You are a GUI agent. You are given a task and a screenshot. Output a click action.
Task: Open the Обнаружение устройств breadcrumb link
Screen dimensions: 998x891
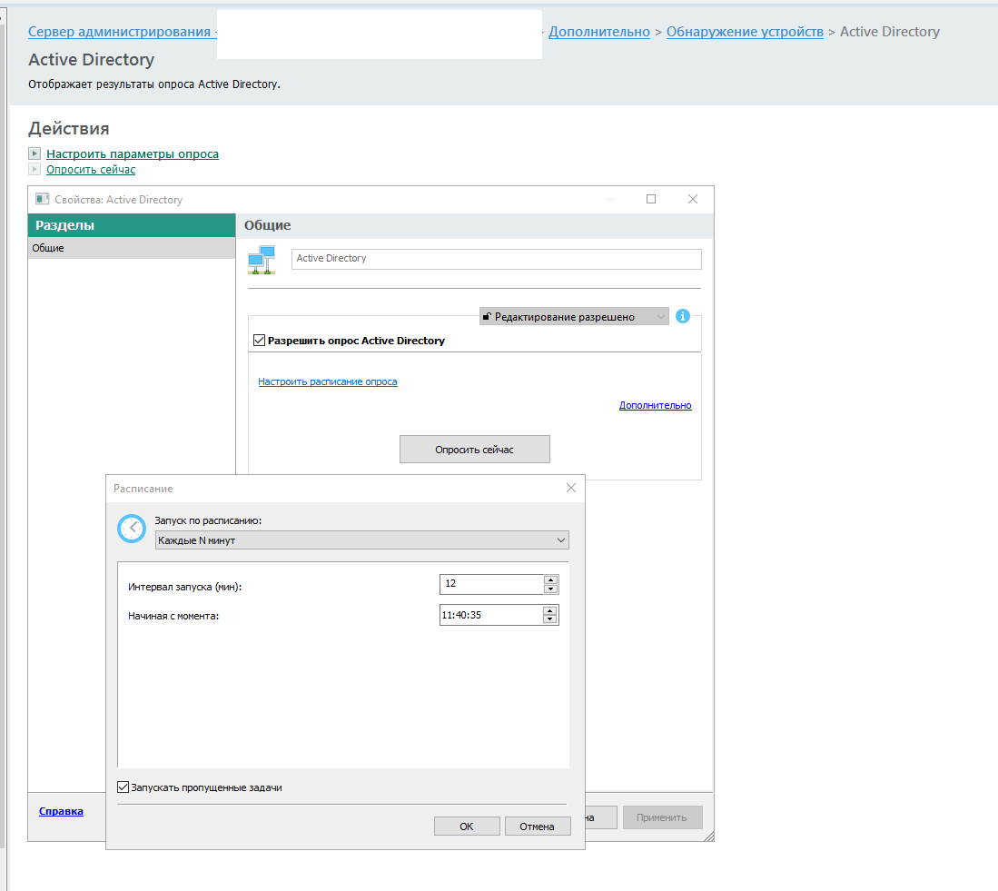745,32
